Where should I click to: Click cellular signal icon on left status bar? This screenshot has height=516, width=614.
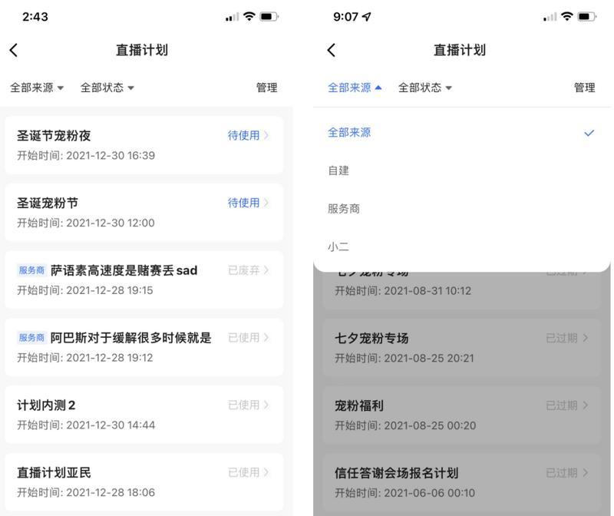[232, 17]
